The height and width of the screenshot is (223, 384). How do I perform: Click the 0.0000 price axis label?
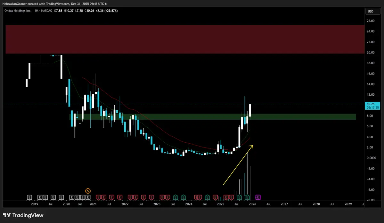371,158
